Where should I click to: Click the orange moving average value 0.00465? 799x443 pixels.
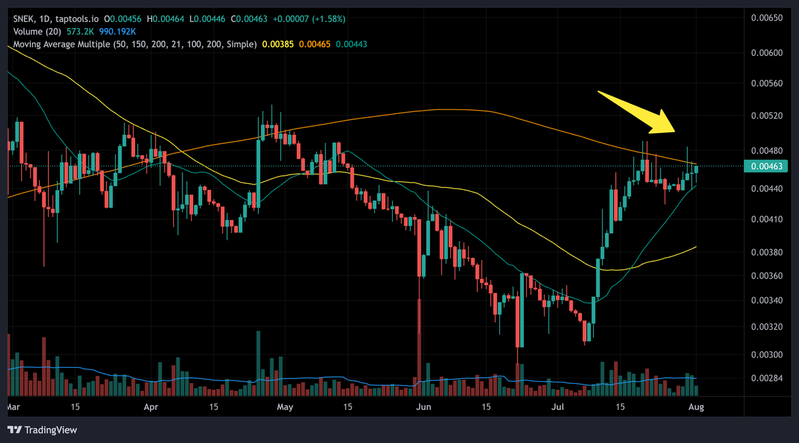(x=316, y=45)
